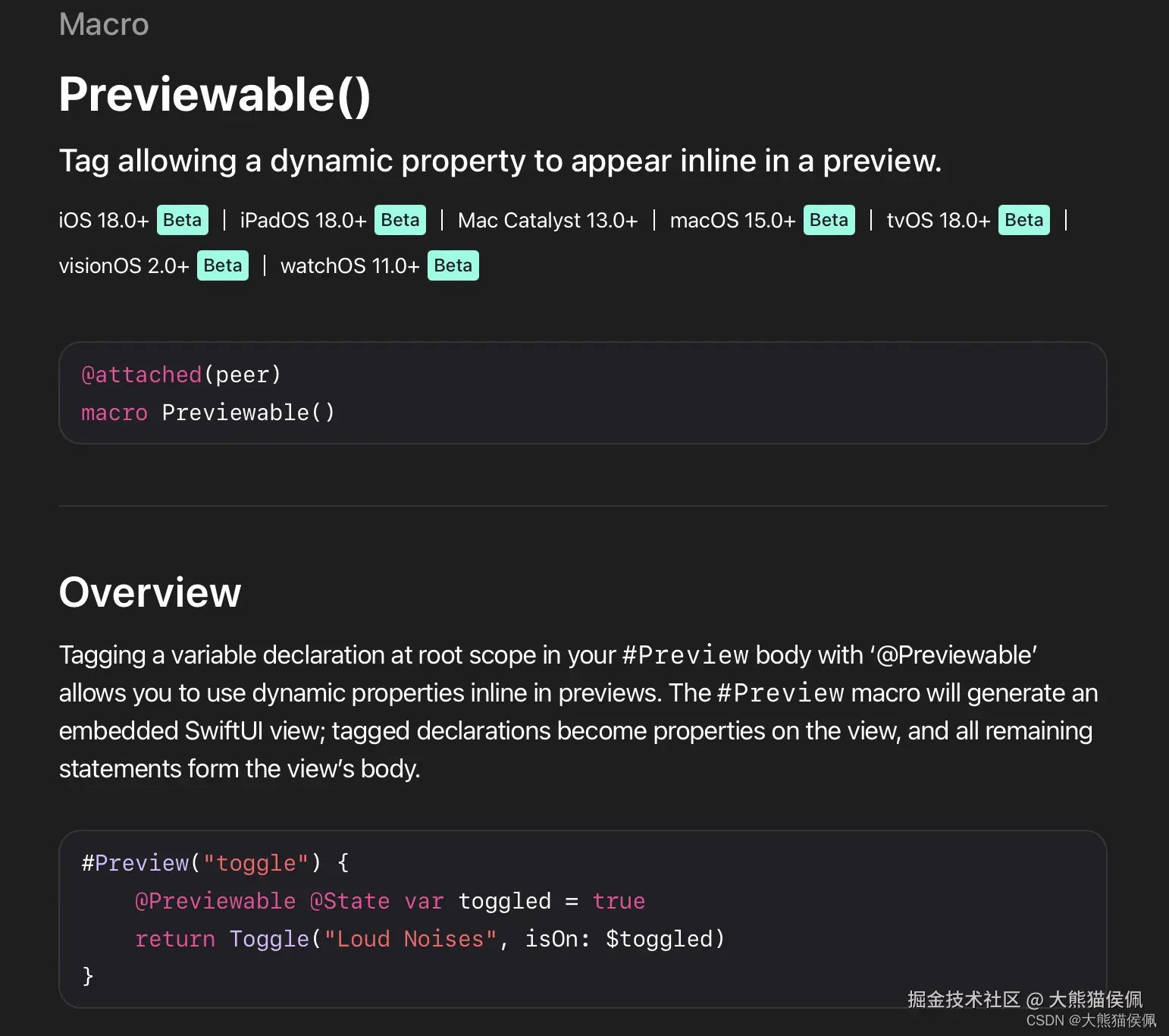1169x1036 pixels.
Task: Click the Toggle type name in the code sample
Action: click(269, 939)
